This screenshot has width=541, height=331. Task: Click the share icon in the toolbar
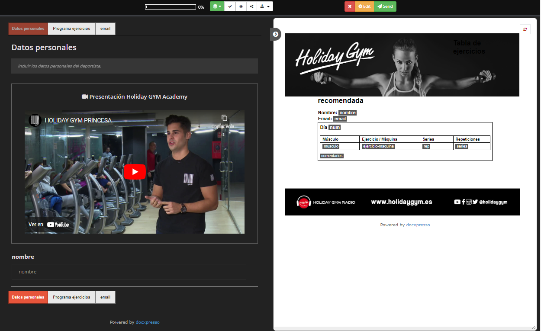coord(251,6)
